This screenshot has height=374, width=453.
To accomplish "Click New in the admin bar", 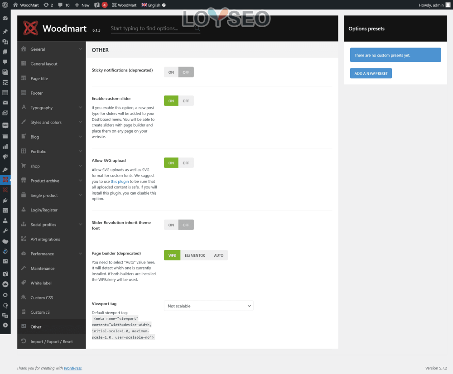I will click(82, 5).
